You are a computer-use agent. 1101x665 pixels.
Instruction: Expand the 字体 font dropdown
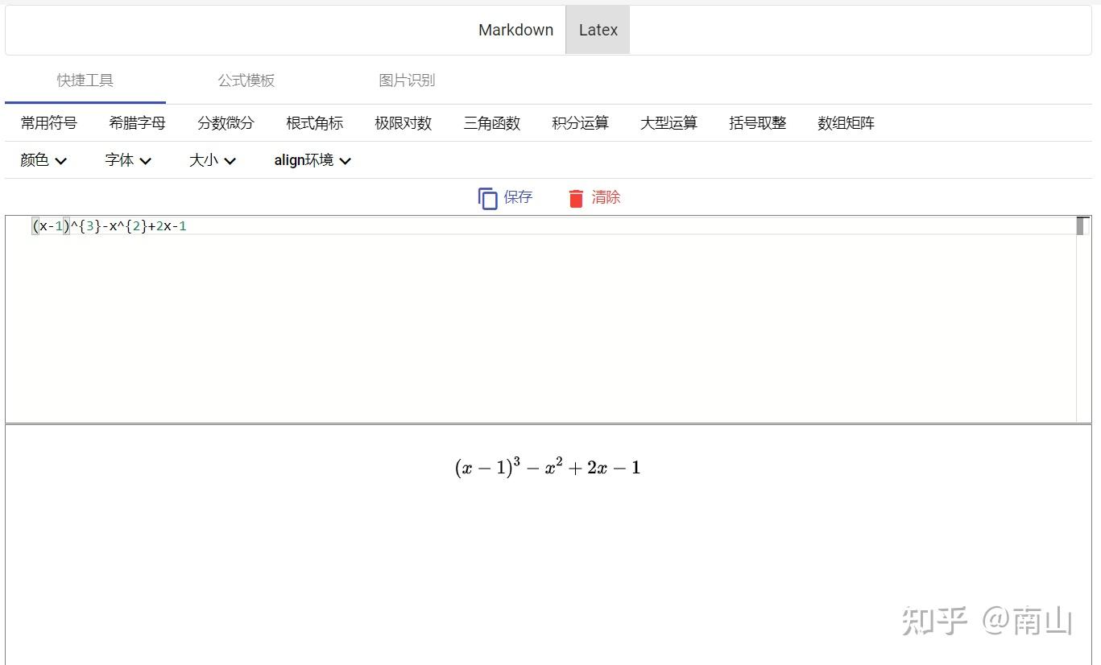[x=127, y=159]
